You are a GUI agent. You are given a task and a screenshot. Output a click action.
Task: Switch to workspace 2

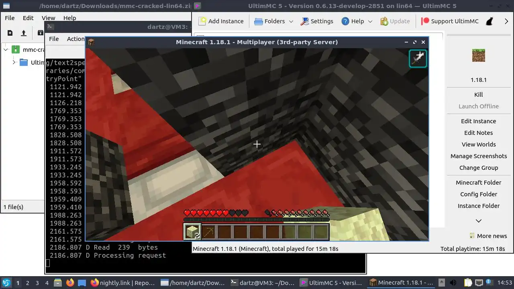pos(27,283)
